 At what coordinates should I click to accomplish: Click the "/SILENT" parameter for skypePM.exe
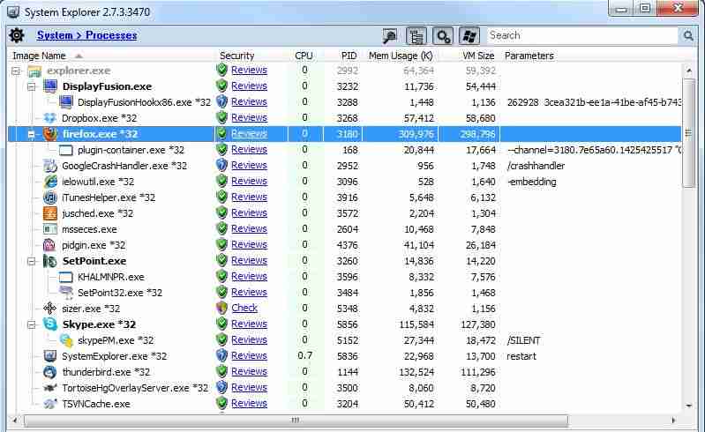(523, 340)
